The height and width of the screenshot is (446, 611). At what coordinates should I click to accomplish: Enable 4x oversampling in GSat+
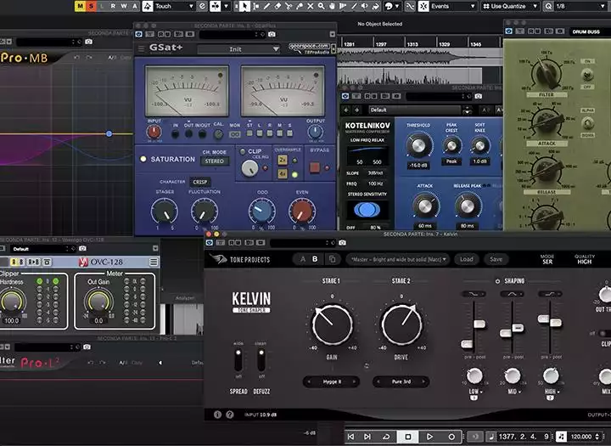(283, 174)
